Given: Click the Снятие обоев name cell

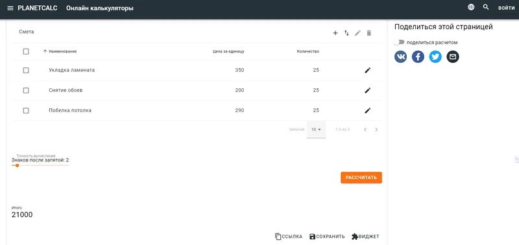Looking at the screenshot, I should [66, 90].
